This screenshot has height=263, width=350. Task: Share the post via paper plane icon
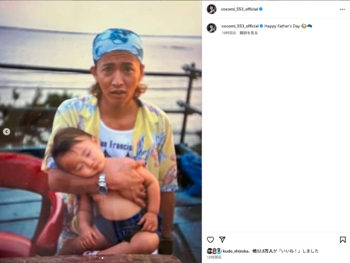[222, 239]
